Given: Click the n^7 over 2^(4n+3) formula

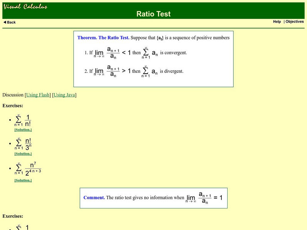Looking at the screenshot, I should (28, 169).
